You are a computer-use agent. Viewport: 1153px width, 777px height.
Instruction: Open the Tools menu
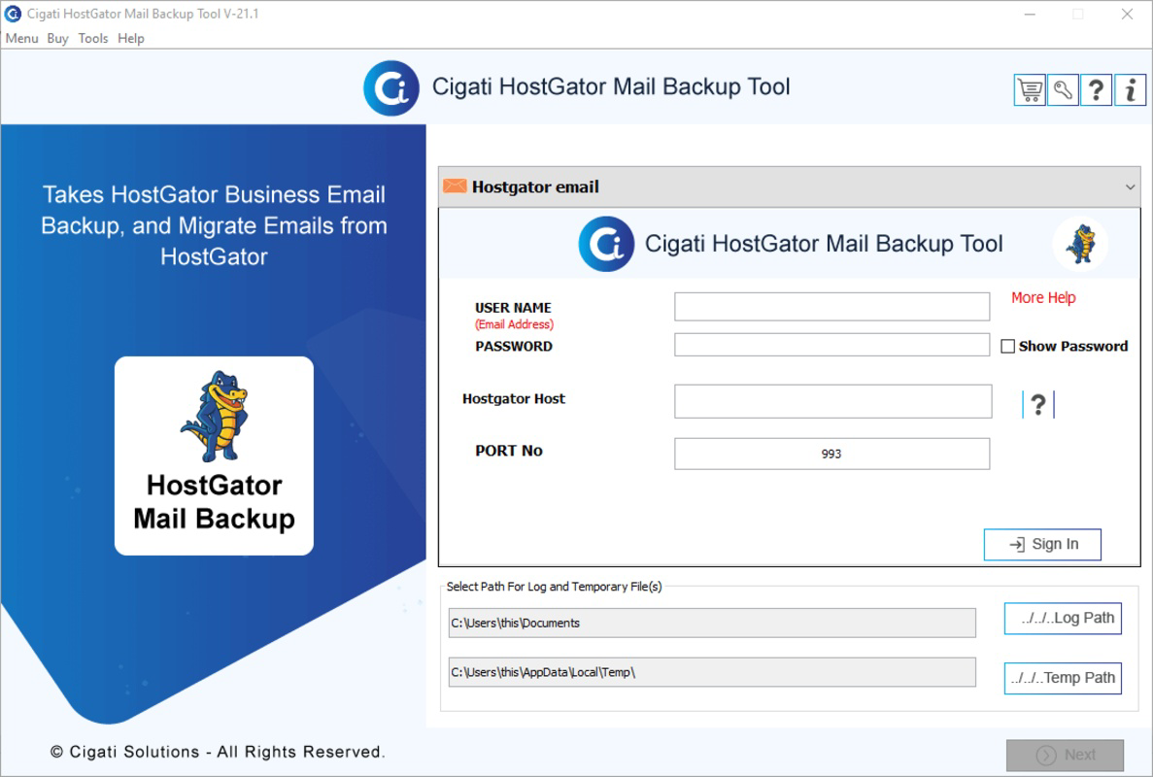click(92, 38)
